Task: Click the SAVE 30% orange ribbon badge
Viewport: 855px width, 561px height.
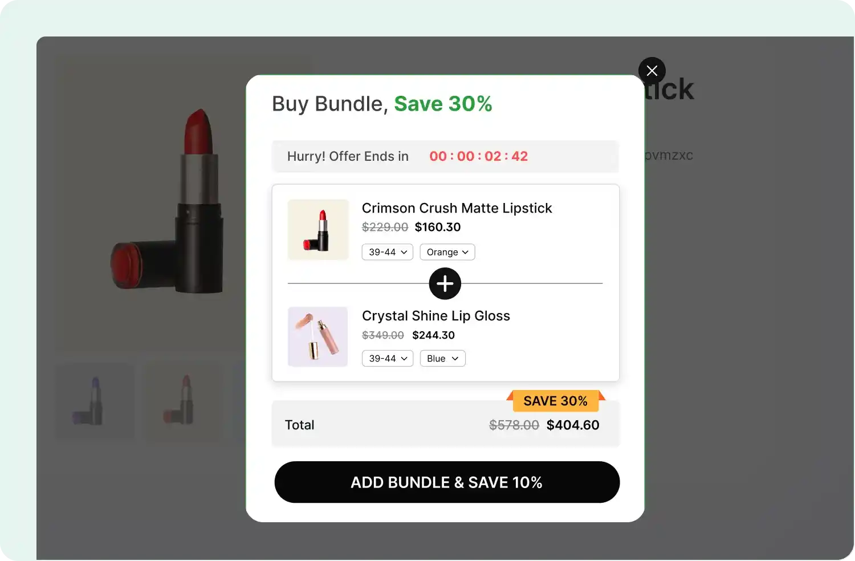Action: tap(556, 401)
